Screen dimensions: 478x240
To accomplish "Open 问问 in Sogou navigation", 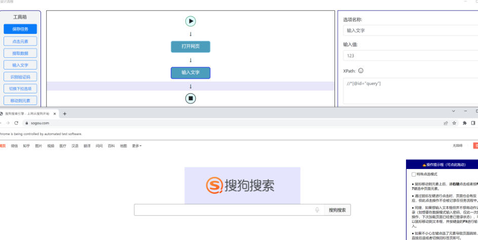I will tap(99, 146).
